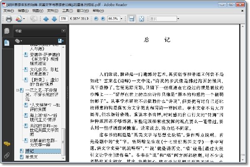Click the zoom in plus icon

click(x=103, y=19)
